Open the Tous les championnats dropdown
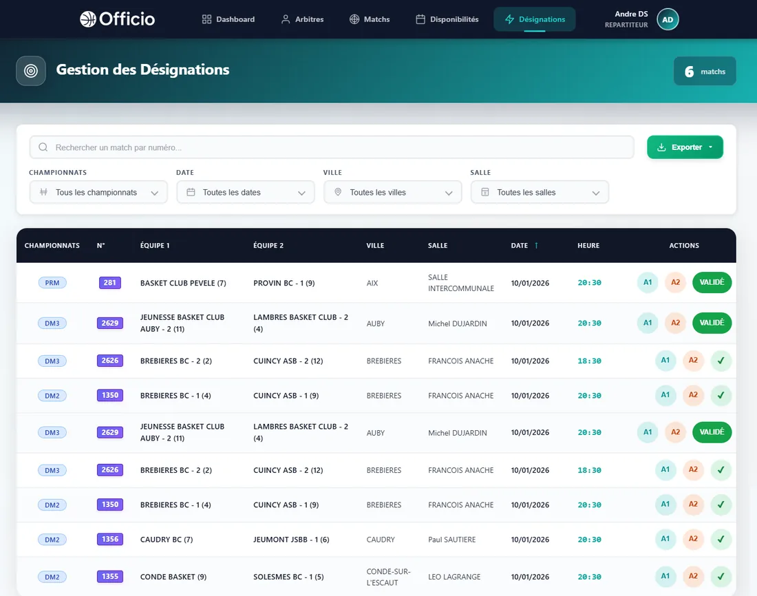Image resolution: width=757 pixels, height=596 pixels. coord(98,192)
